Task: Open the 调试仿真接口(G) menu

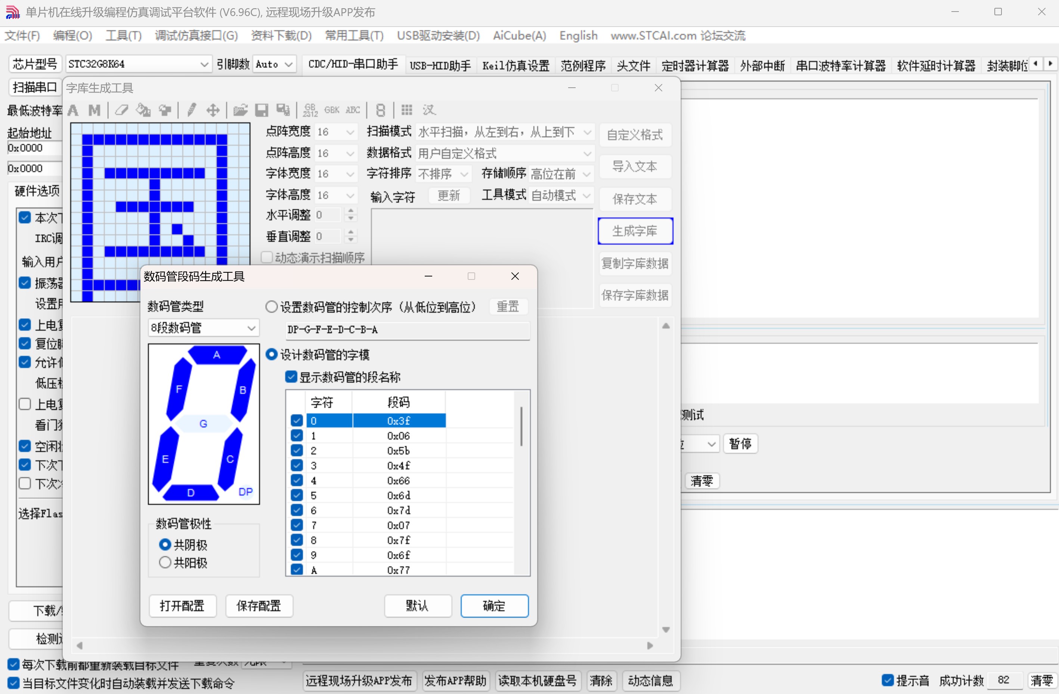Action: click(x=196, y=35)
